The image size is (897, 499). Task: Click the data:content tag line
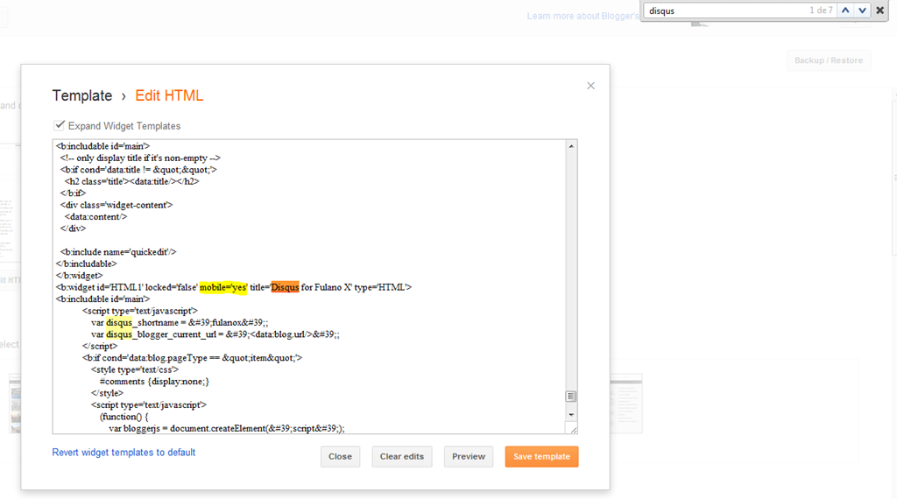pyautogui.click(x=96, y=216)
